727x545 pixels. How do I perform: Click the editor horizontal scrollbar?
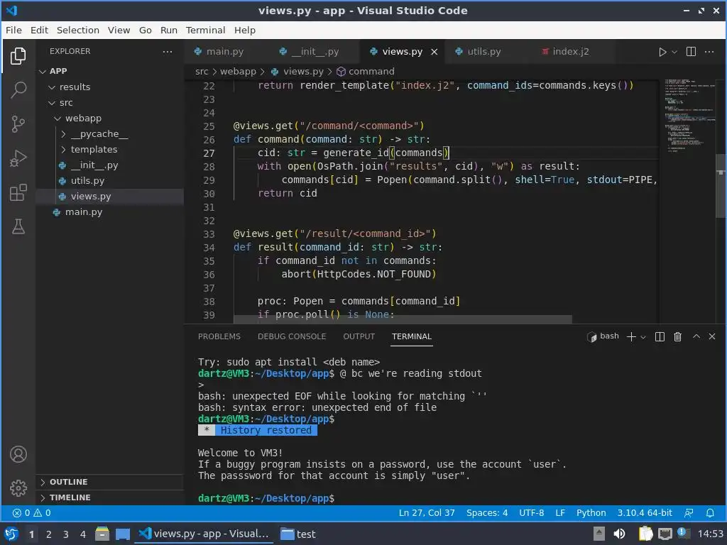tap(403, 320)
